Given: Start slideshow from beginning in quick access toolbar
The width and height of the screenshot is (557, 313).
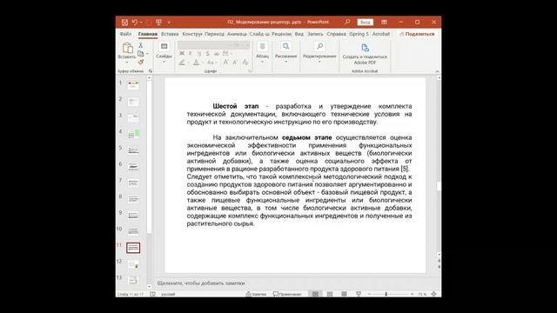Looking at the screenshot, I should [158, 23].
